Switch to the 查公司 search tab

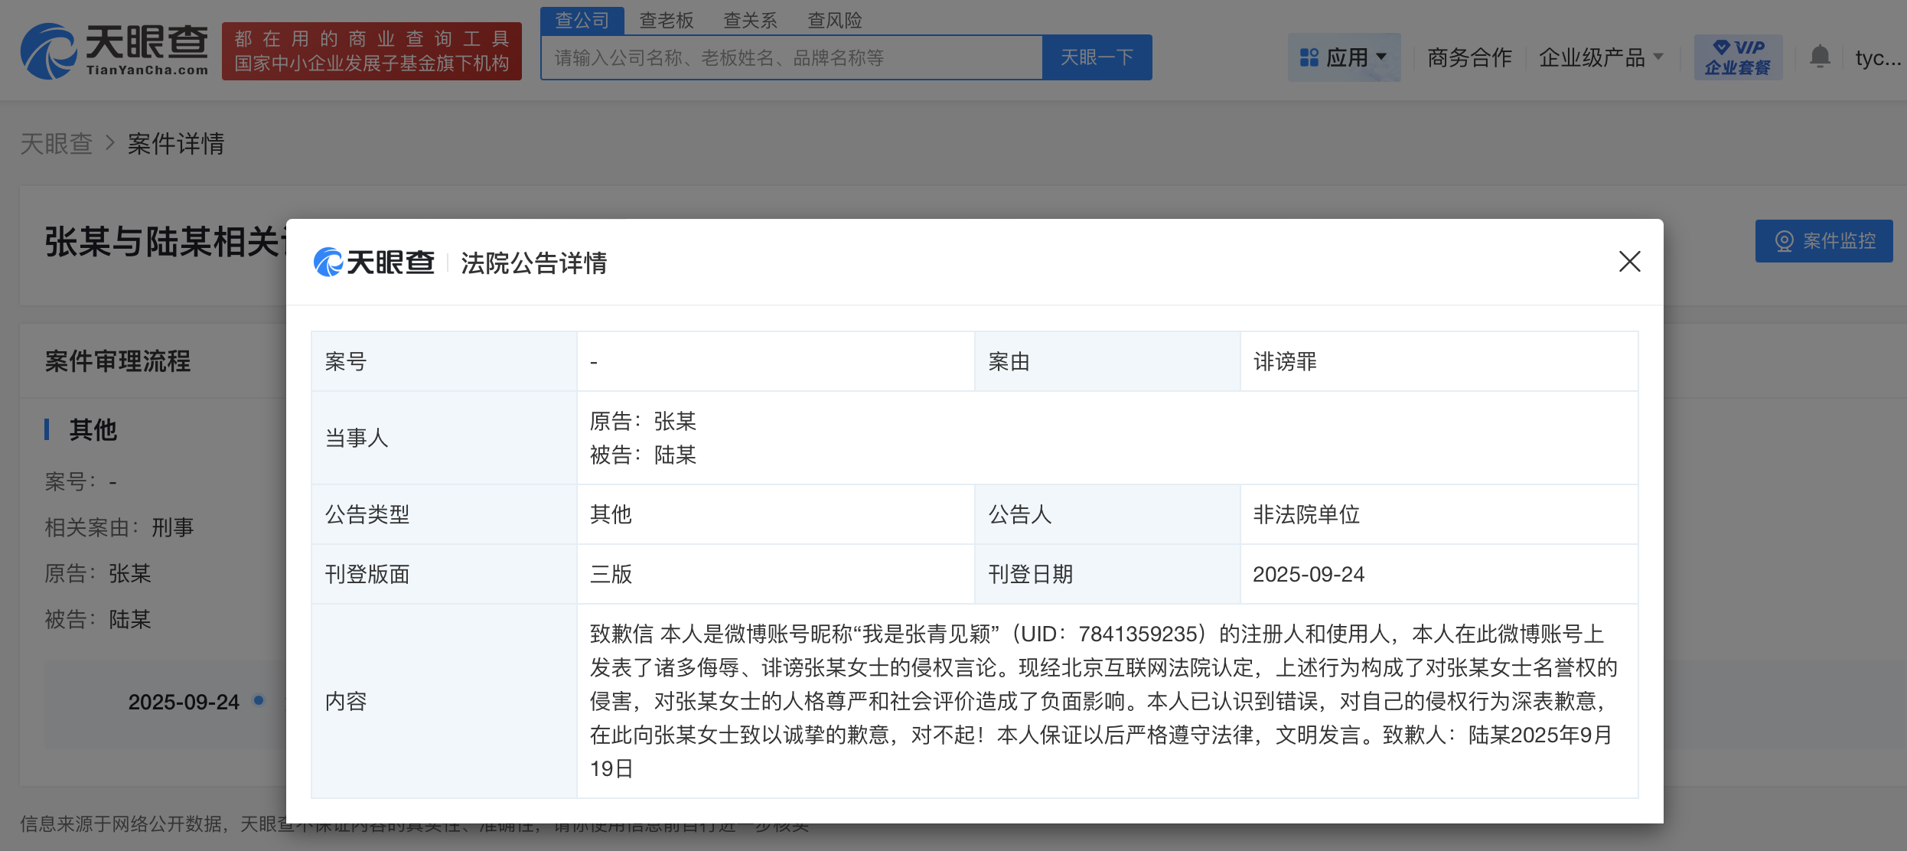[x=582, y=20]
